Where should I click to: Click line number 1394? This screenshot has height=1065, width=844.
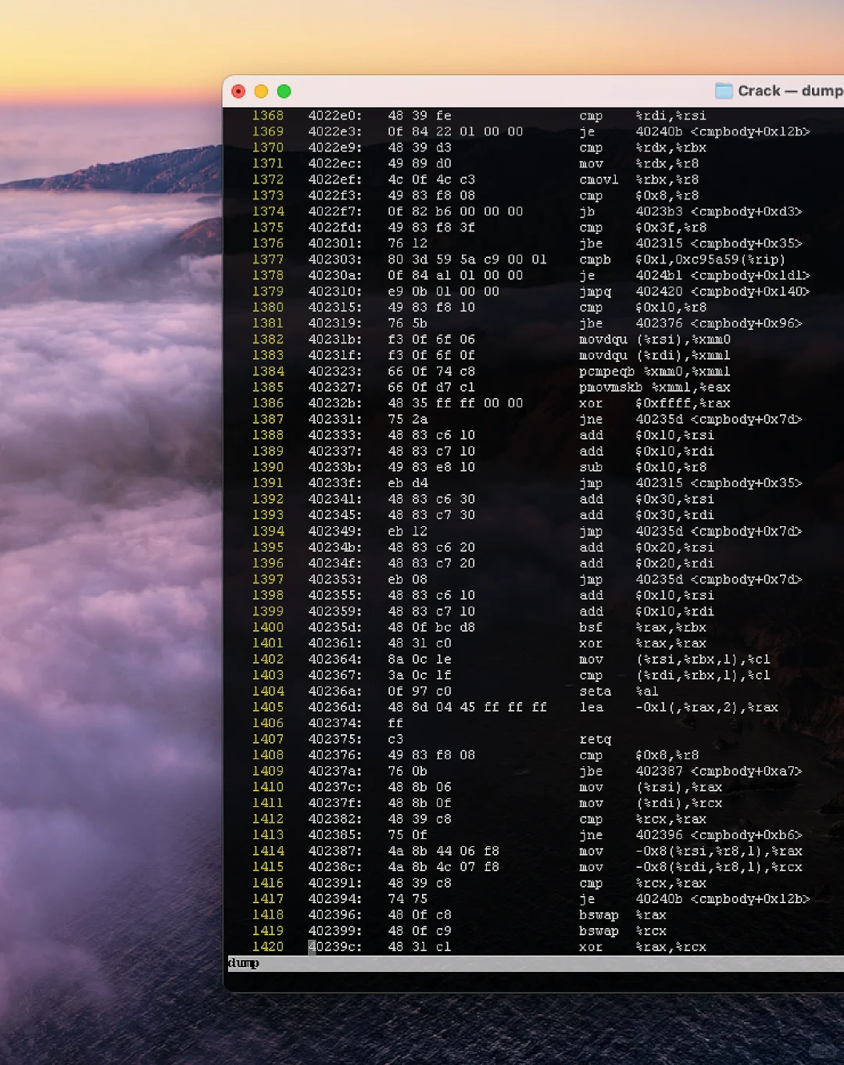(x=267, y=532)
